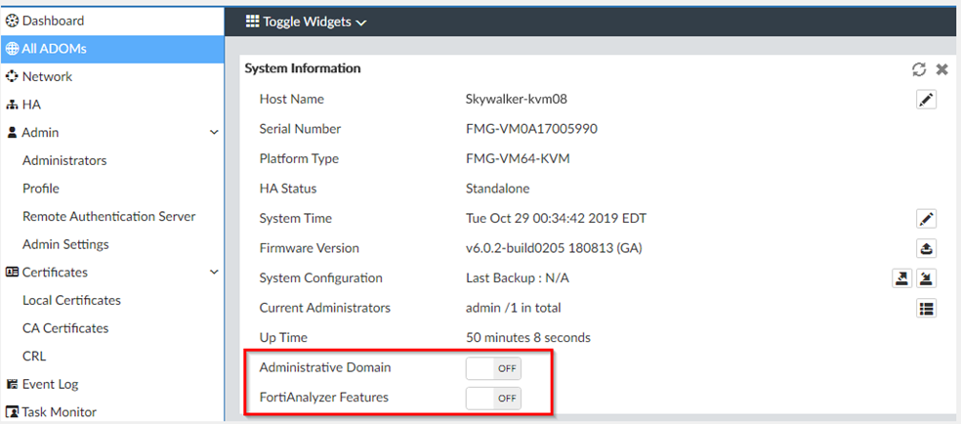This screenshot has height=424, width=961.
Task: Click the System Configuration backup icon
Action: click(902, 278)
